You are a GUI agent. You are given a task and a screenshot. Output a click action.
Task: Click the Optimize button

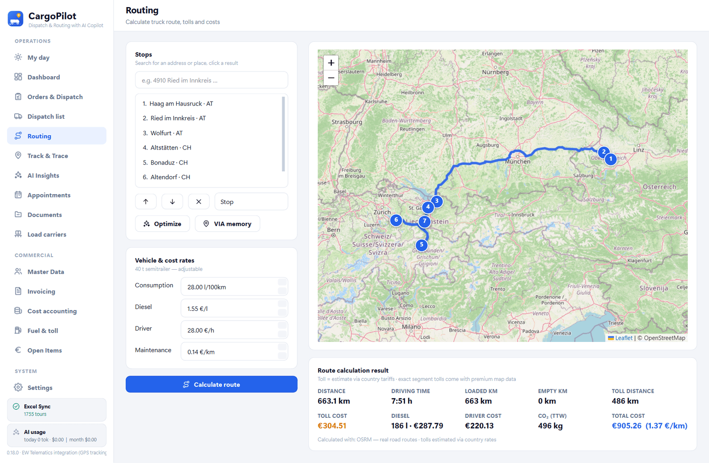click(x=163, y=224)
